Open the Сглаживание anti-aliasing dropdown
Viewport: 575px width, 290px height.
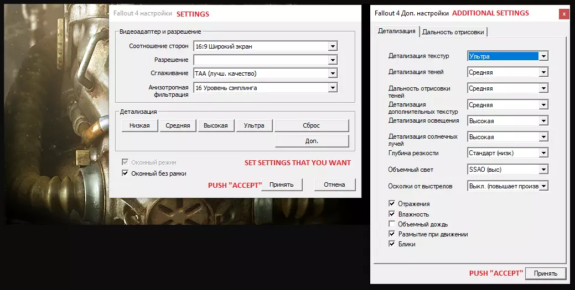265,73
